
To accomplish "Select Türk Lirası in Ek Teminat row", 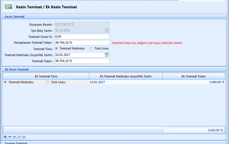I will pos(48,82).
